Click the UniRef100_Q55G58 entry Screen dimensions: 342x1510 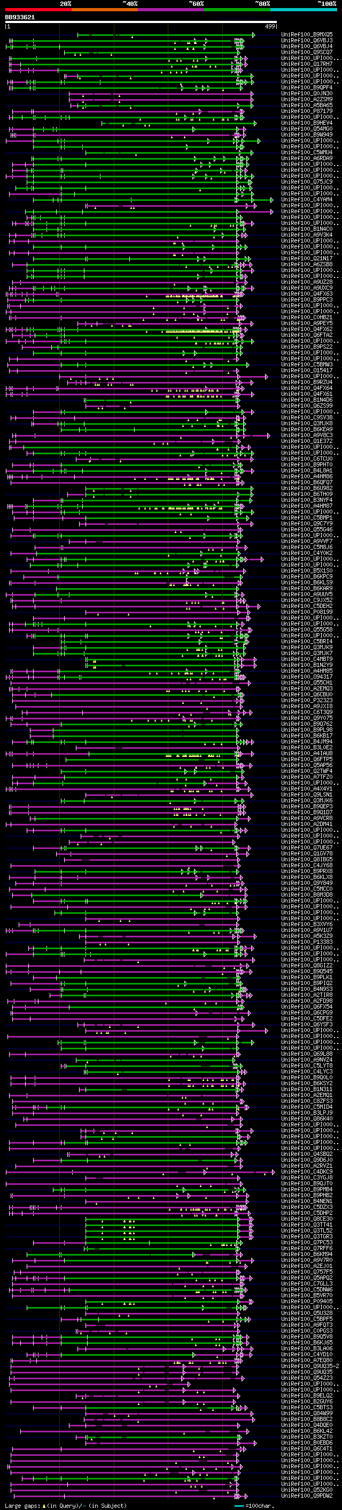pos(307,629)
